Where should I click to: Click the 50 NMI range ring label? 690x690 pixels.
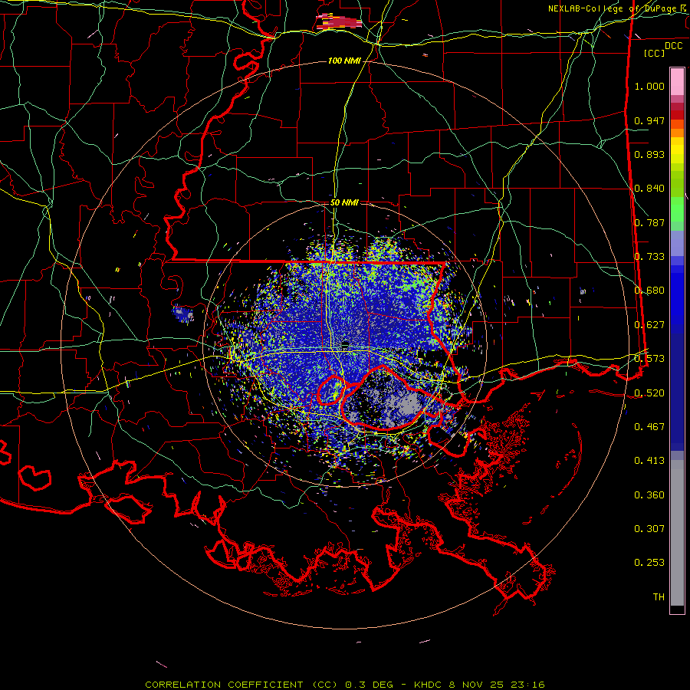(344, 202)
